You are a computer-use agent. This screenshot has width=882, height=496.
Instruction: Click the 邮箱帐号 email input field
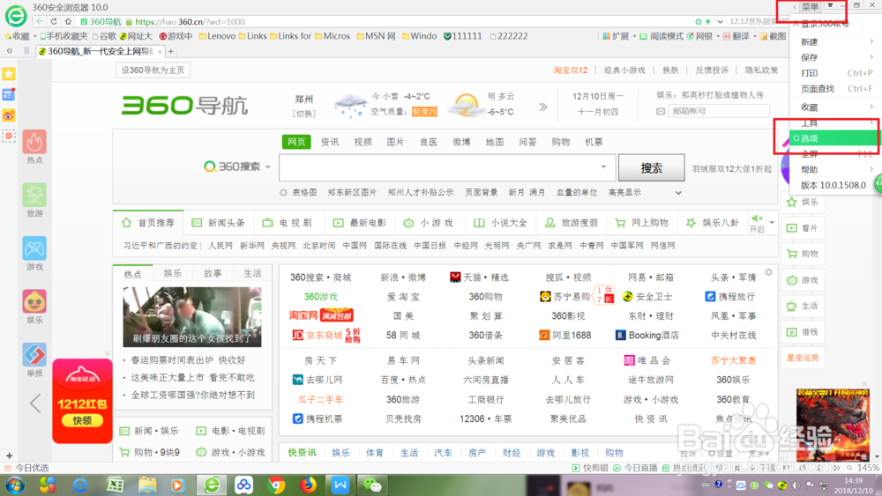tap(718, 111)
